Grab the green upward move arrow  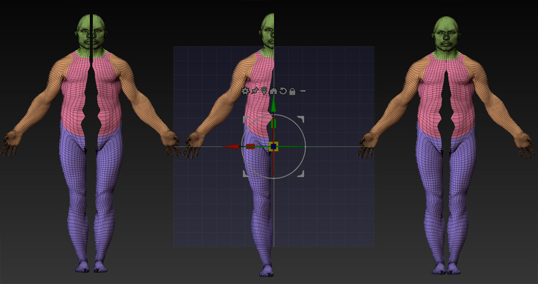pos(273,104)
